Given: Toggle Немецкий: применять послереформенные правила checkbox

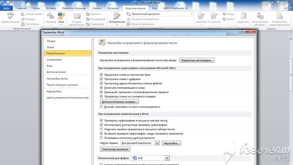Looking at the screenshot, I should pos(101,92).
